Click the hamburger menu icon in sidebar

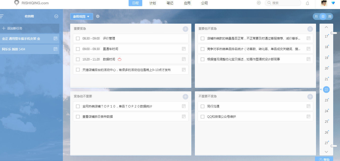tap(2, 16)
